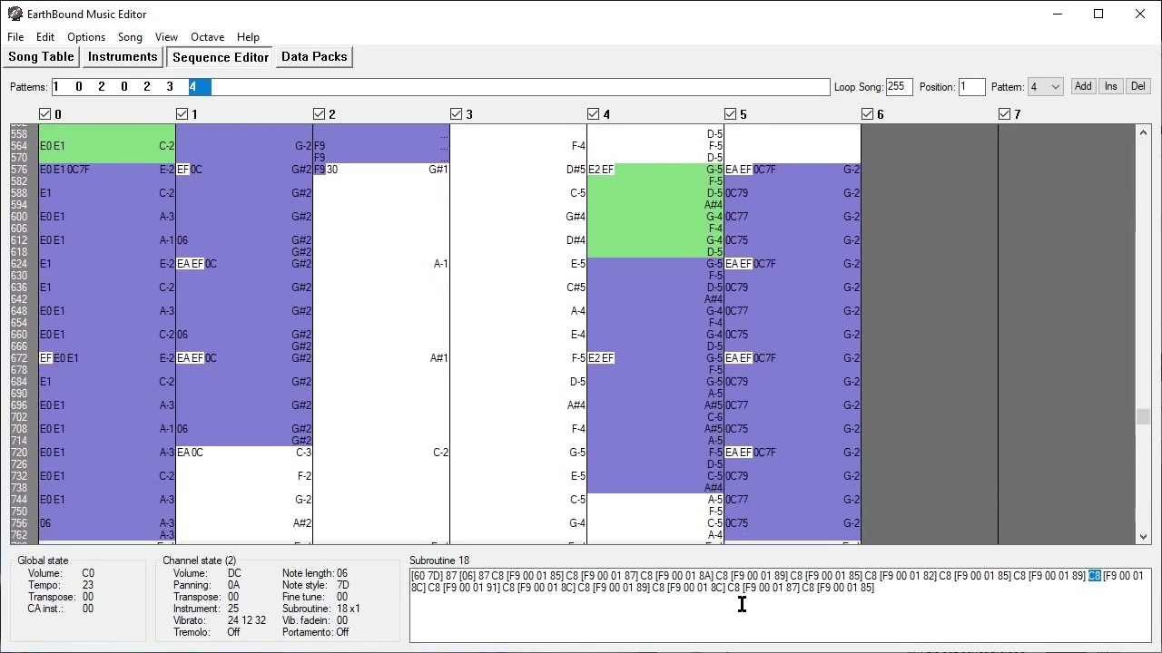Toggle channel 1 checkbox
The height and width of the screenshot is (653, 1162).
coord(182,114)
